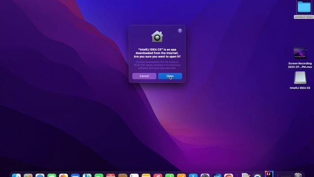This screenshot has height=177, width=314.
Task: Select the IntelliJ IDEA CE disk volume icon
Action: [x=300, y=78]
